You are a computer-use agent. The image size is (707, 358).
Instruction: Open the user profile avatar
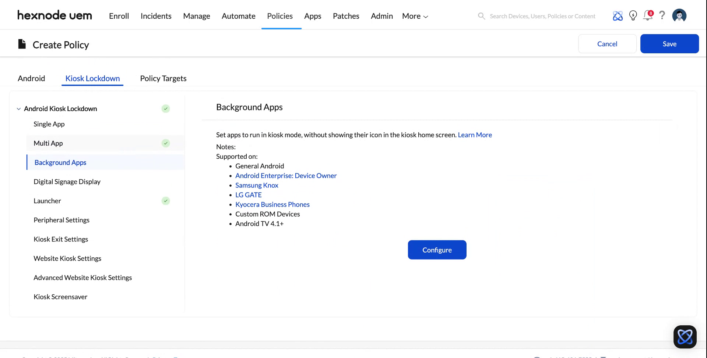point(679,15)
